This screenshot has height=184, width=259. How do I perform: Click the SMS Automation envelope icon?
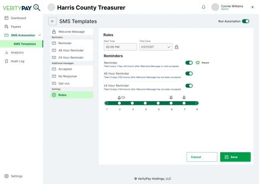(x=6, y=35)
